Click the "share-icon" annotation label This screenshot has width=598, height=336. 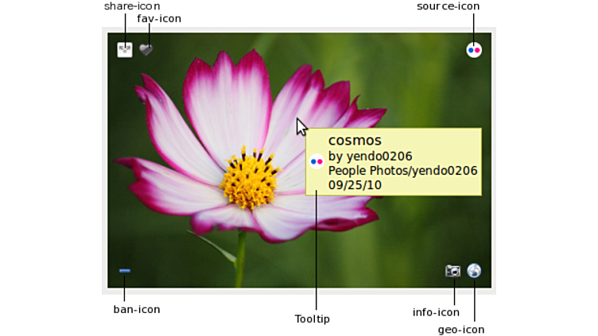pyautogui.click(x=132, y=6)
